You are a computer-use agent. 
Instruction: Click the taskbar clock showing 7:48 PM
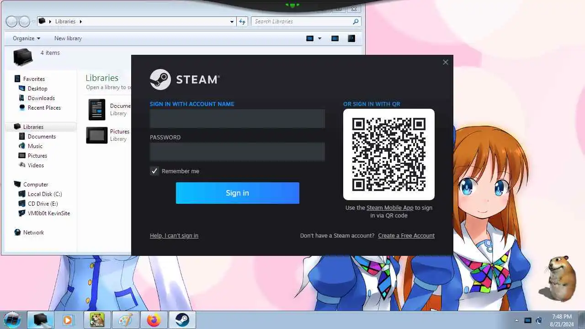pos(562,320)
